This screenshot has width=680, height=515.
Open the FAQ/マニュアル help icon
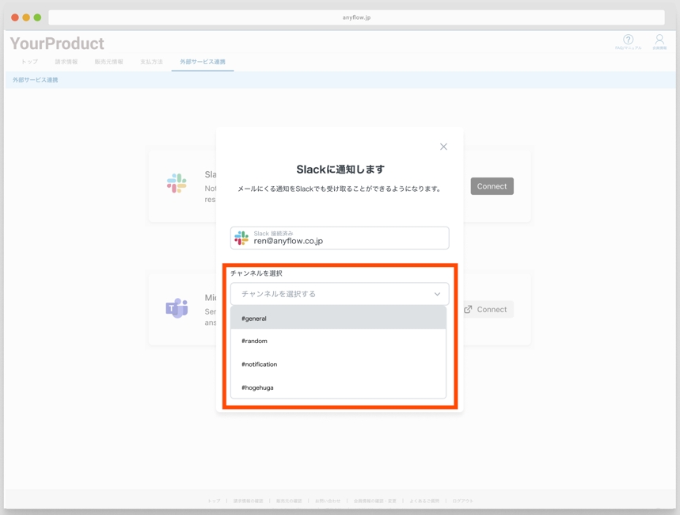point(628,40)
